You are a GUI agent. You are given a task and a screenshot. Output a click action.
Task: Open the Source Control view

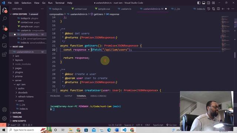(4, 28)
